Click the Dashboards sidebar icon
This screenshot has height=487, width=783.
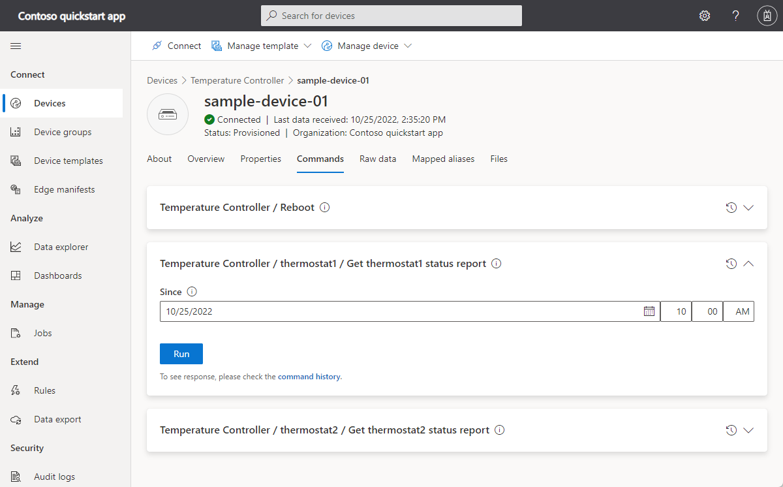coord(16,275)
